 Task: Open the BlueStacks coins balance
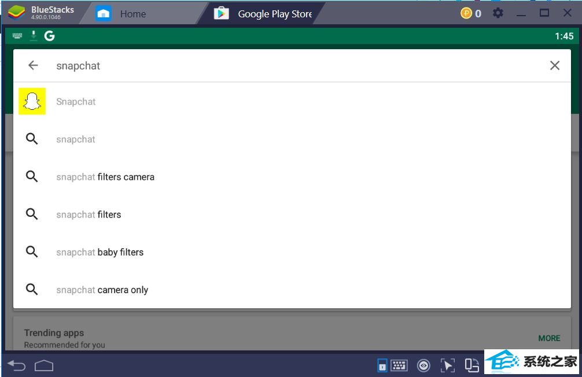[x=471, y=14]
